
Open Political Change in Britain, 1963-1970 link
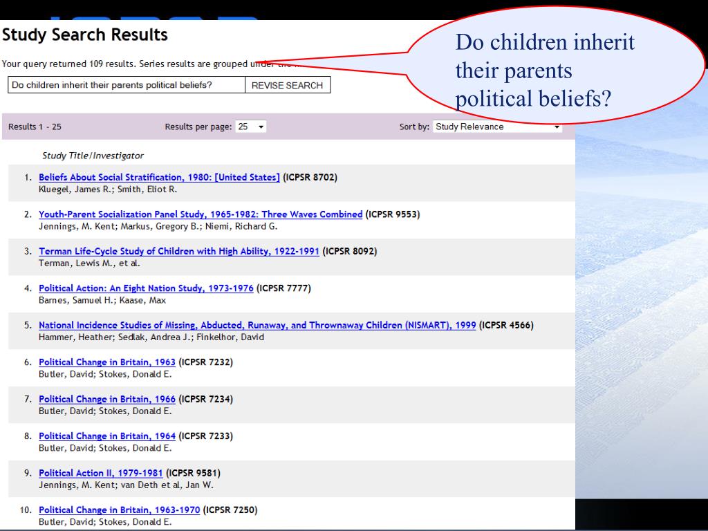pyautogui.click(x=119, y=510)
